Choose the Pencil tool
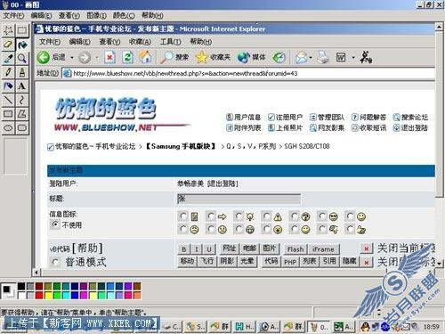The height and width of the screenshot is (334, 445). [8, 72]
